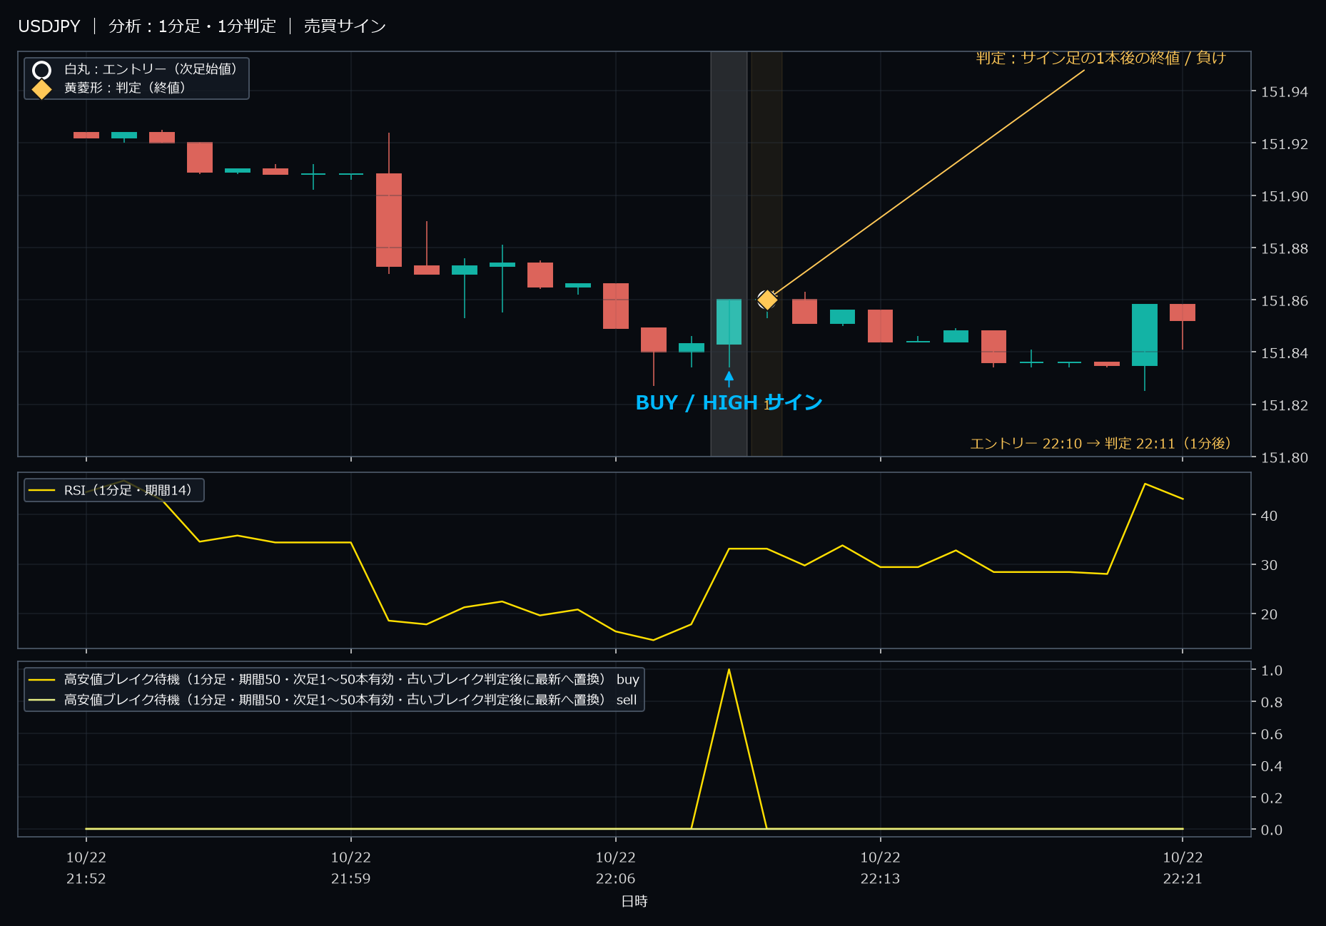Screen dimensions: 1326x926
Task: Click the white circle entry legend marker
Action: (x=42, y=70)
